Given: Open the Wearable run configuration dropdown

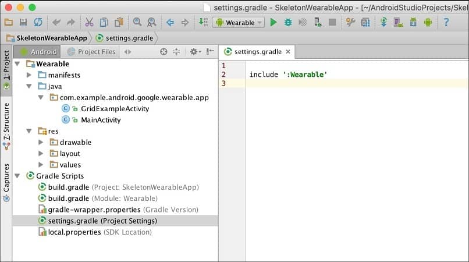Looking at the screenshot, I should point(239,22).
